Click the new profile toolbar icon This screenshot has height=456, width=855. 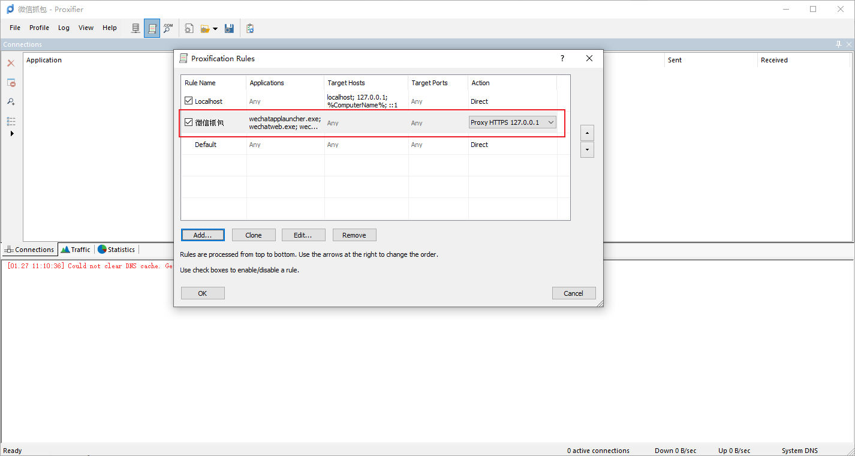point(189,28)
